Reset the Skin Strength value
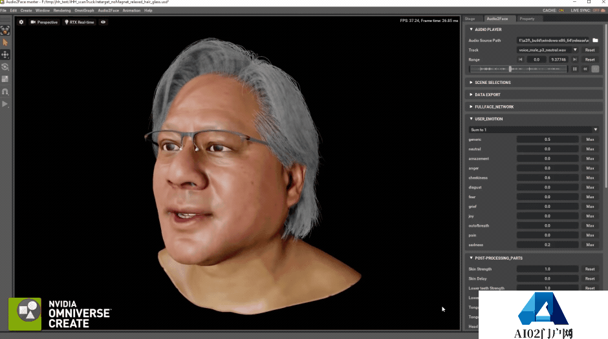This screenshot has height=339, width=608. [590, 269]
